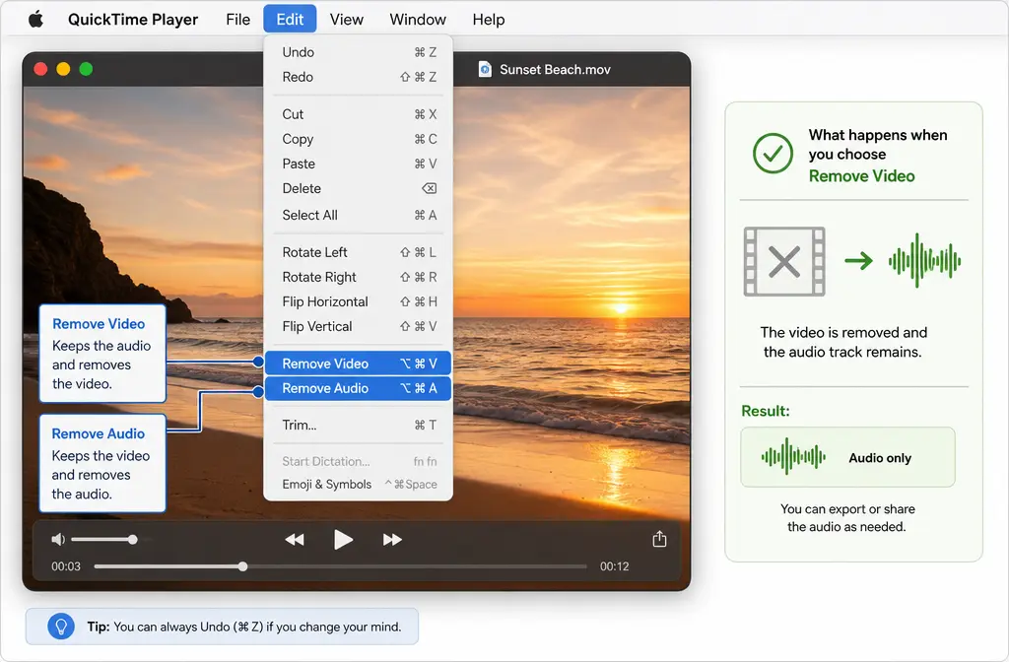This screenshot has height=662, width=1009.
Task: Choose Flip Horizontal
Action: point(359,301)
